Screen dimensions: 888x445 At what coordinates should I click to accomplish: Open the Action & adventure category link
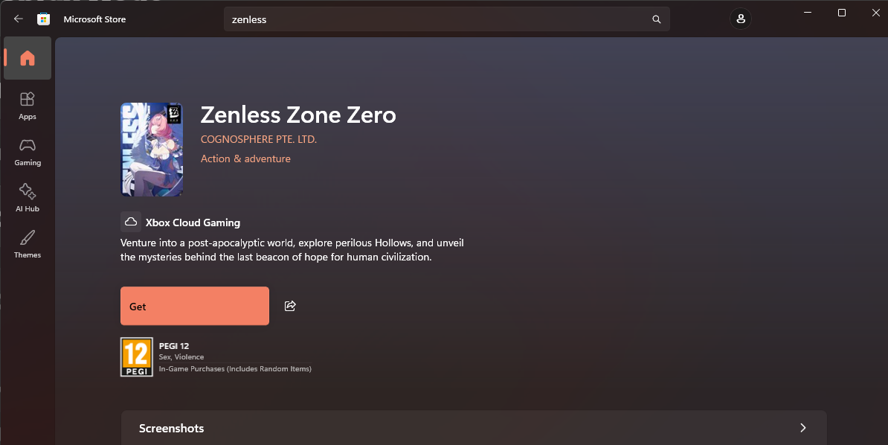[245, 159]
